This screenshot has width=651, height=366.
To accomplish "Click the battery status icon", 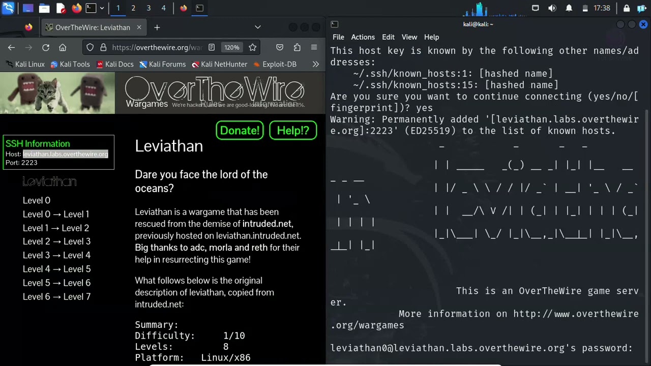I will point(585,8).
